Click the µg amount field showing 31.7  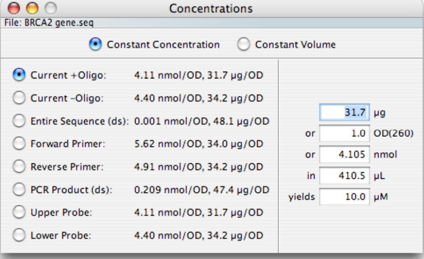coord(344,112)
